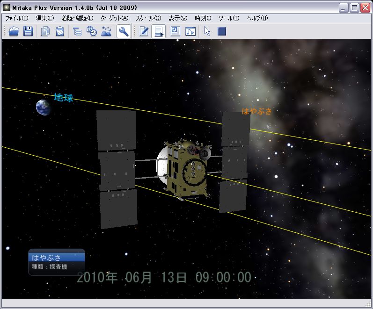Open the ターゲット(A) menu
This screenshot has width=373, height=309.
pos(114,18)
